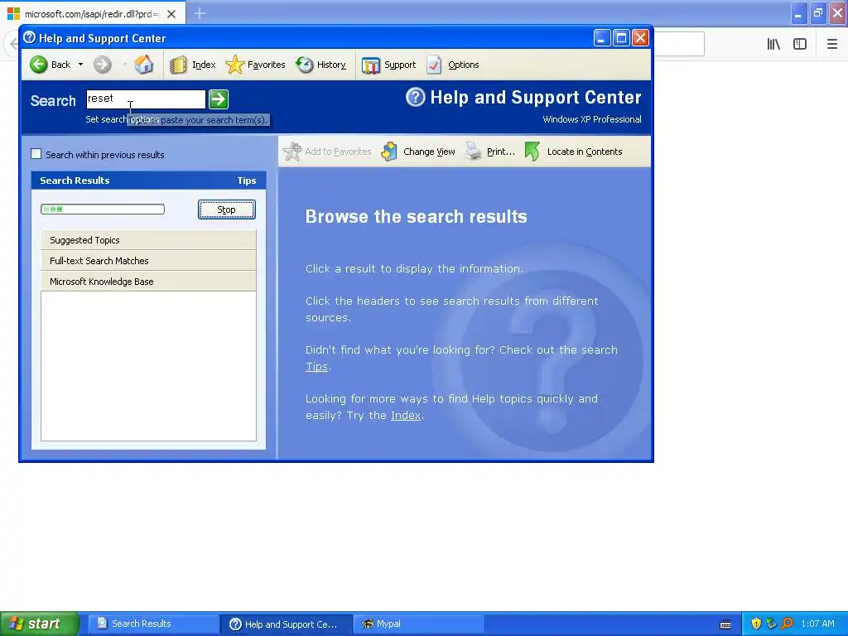Switch to Mypal taskbar item

click(419, 624)
